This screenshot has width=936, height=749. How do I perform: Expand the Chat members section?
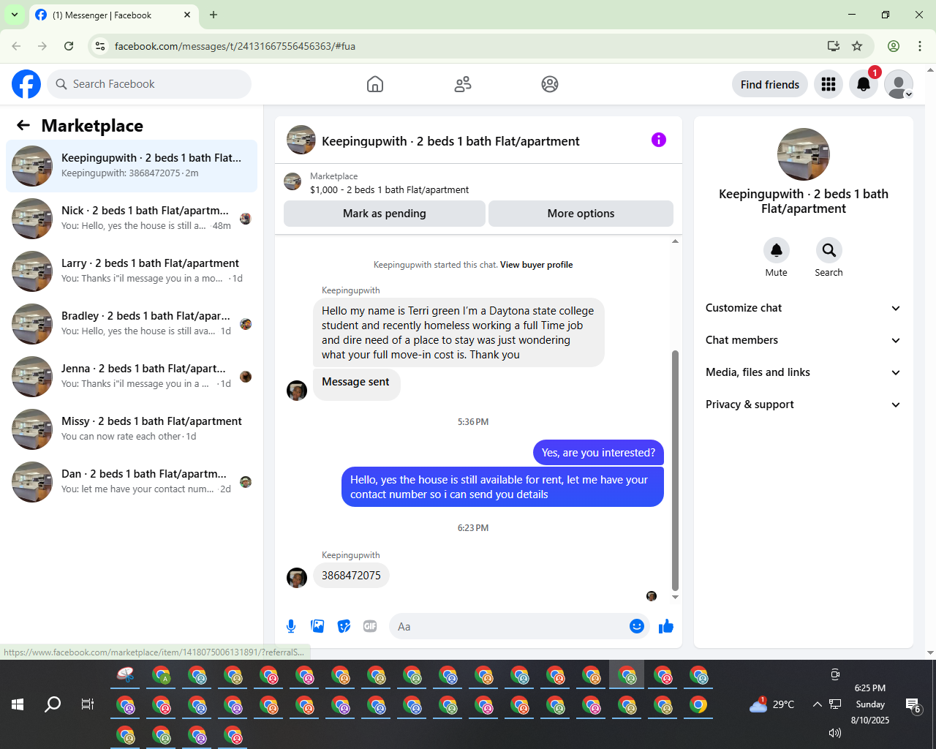(804, 340)
